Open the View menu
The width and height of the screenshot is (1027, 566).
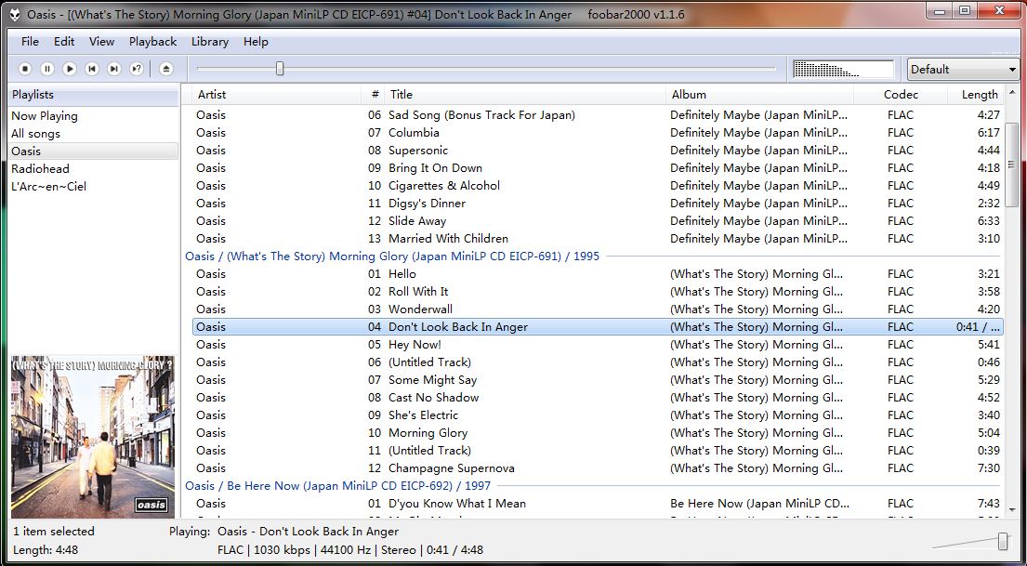(x=101, y=41)
